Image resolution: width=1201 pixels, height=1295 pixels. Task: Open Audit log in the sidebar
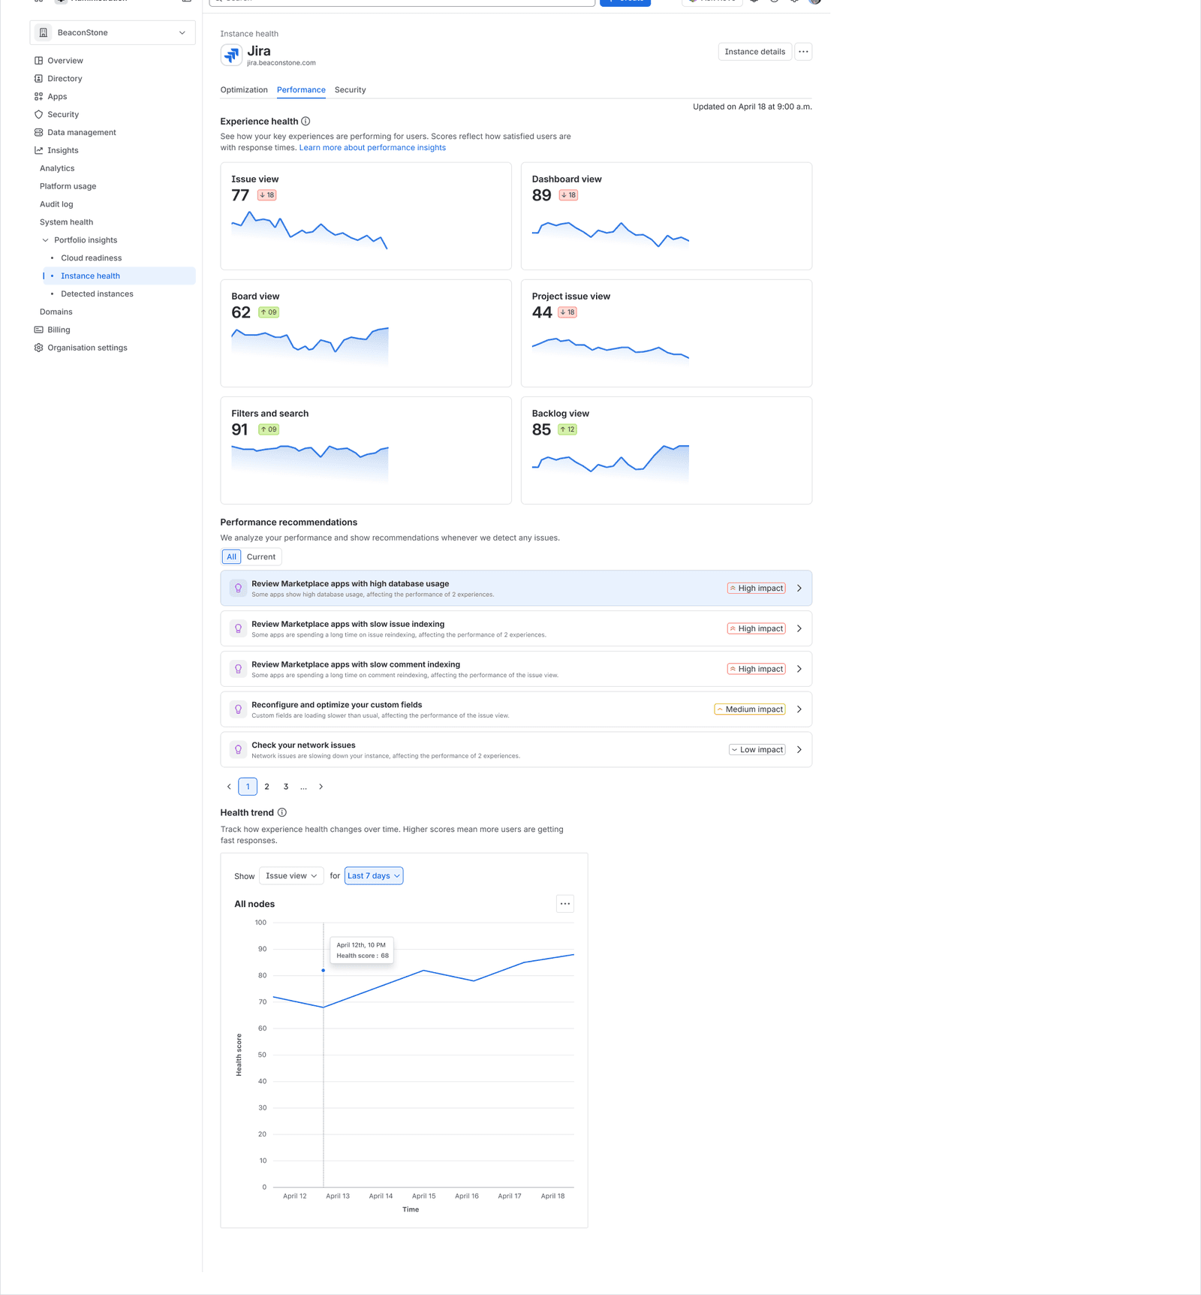pyautogui.click(x=56, y=205)
